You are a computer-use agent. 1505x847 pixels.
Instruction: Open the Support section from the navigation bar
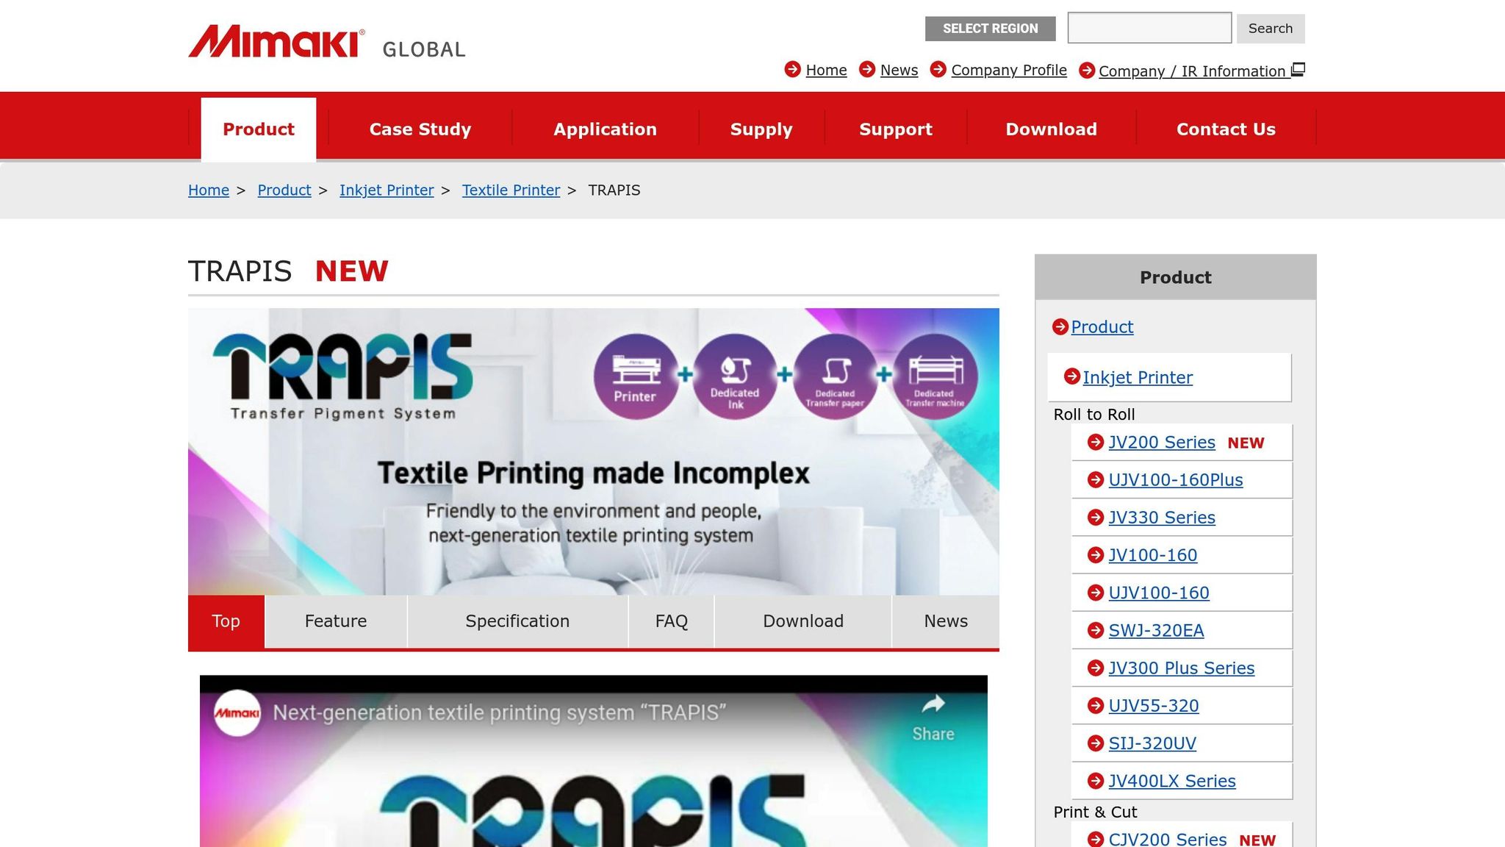click(895, 129)
